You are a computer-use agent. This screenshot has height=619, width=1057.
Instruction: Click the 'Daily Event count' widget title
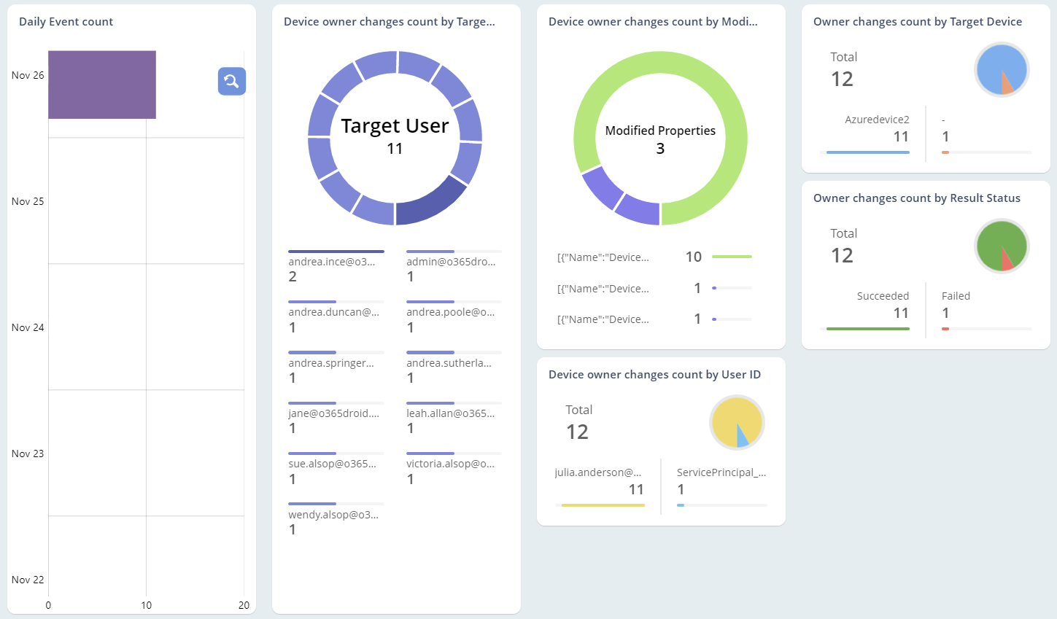pos(66,22)
